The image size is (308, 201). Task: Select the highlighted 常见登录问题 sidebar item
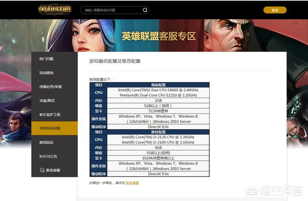click(54, 128)
